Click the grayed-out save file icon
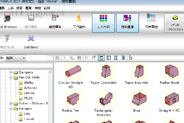 tap(31, 18)
